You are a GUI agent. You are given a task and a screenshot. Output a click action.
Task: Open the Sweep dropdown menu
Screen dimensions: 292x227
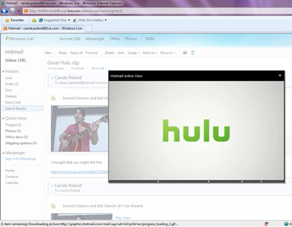click(133, 53)
